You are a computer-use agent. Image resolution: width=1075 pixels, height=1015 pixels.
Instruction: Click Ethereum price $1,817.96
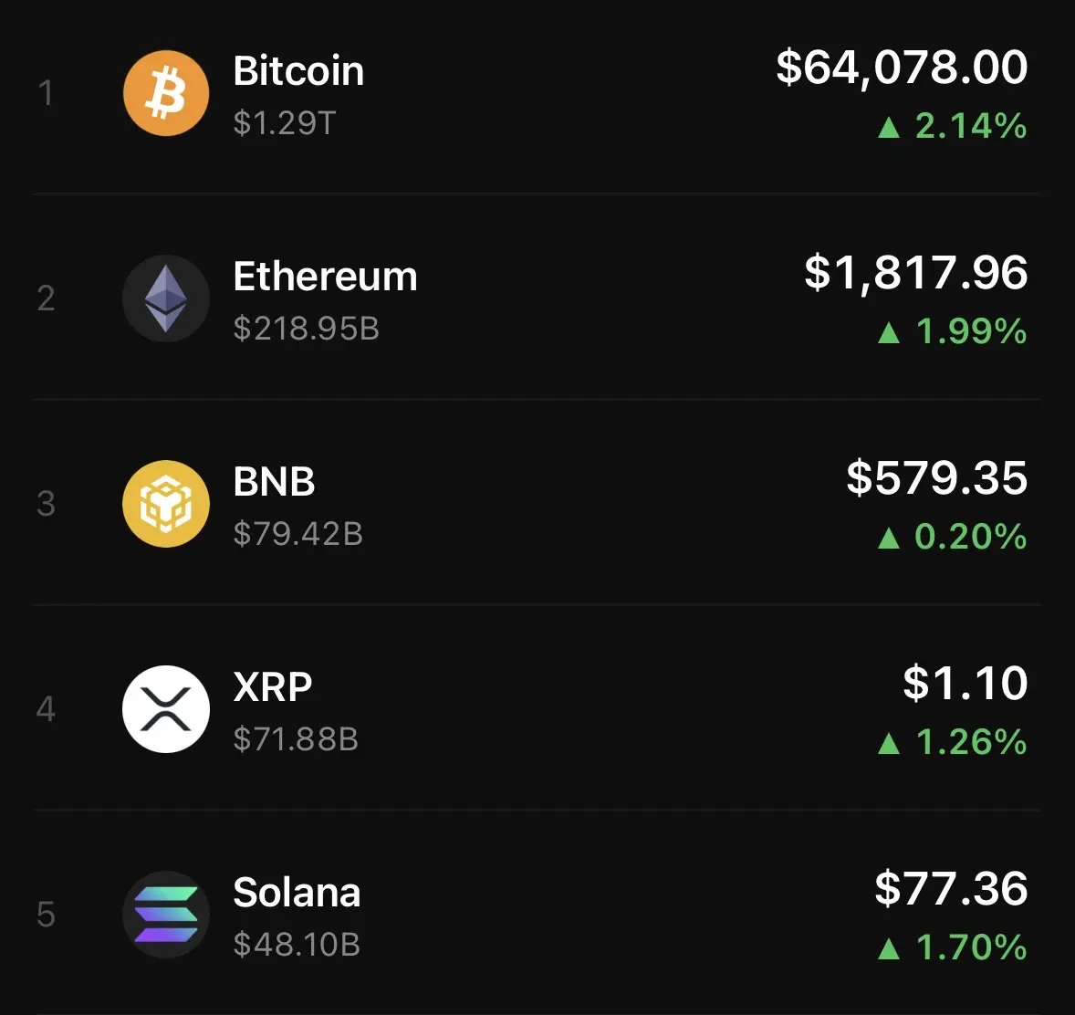(916, 273)
